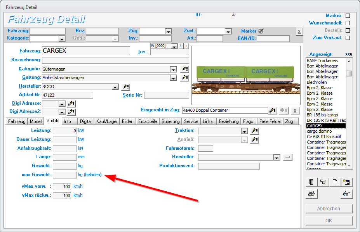This screenshot has height=232, width=360.
Task: Open search with the glasses icon
Action: 347,194
